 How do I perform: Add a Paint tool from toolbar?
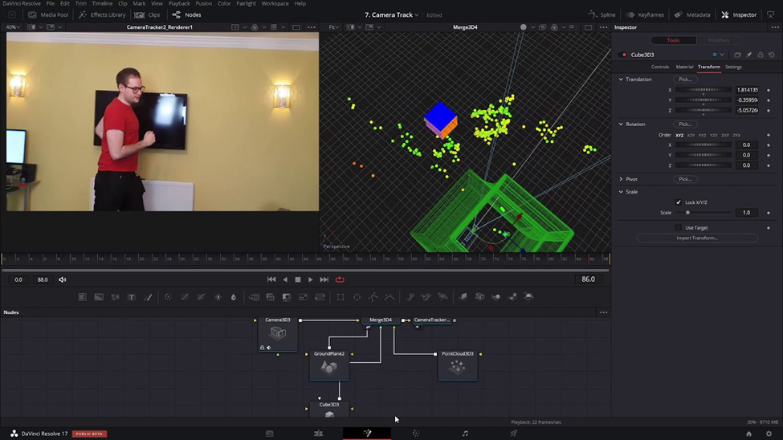pyautogui.click(x=148, y=297)
